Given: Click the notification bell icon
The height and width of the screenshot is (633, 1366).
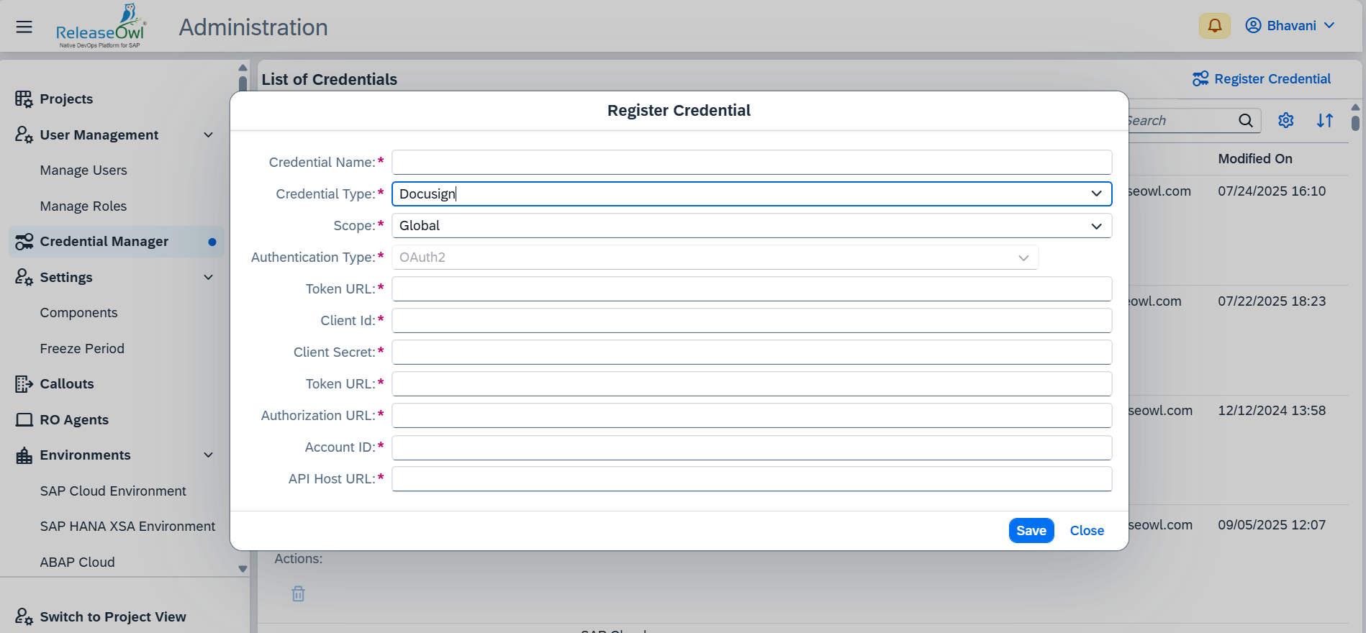Looking at the screenshot, I should 1214,26.
